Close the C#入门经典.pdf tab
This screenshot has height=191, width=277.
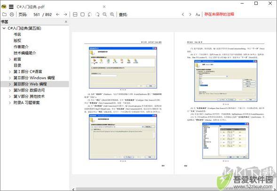click(x=104, y=7)
